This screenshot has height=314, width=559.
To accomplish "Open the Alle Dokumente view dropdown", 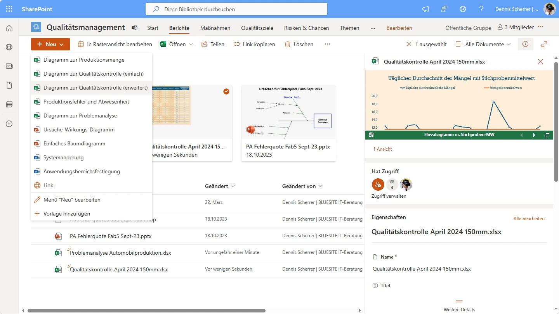I will coord(483,44).
